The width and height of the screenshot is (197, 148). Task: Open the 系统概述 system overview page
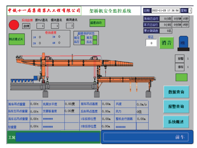(x=176, y=121)
